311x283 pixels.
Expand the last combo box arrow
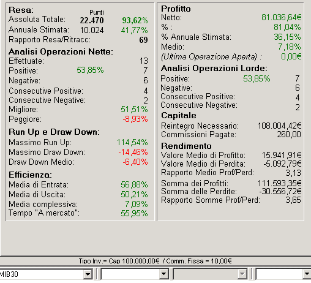pos(307,274)
